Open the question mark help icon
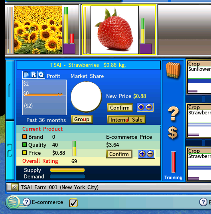 (173, 114)
